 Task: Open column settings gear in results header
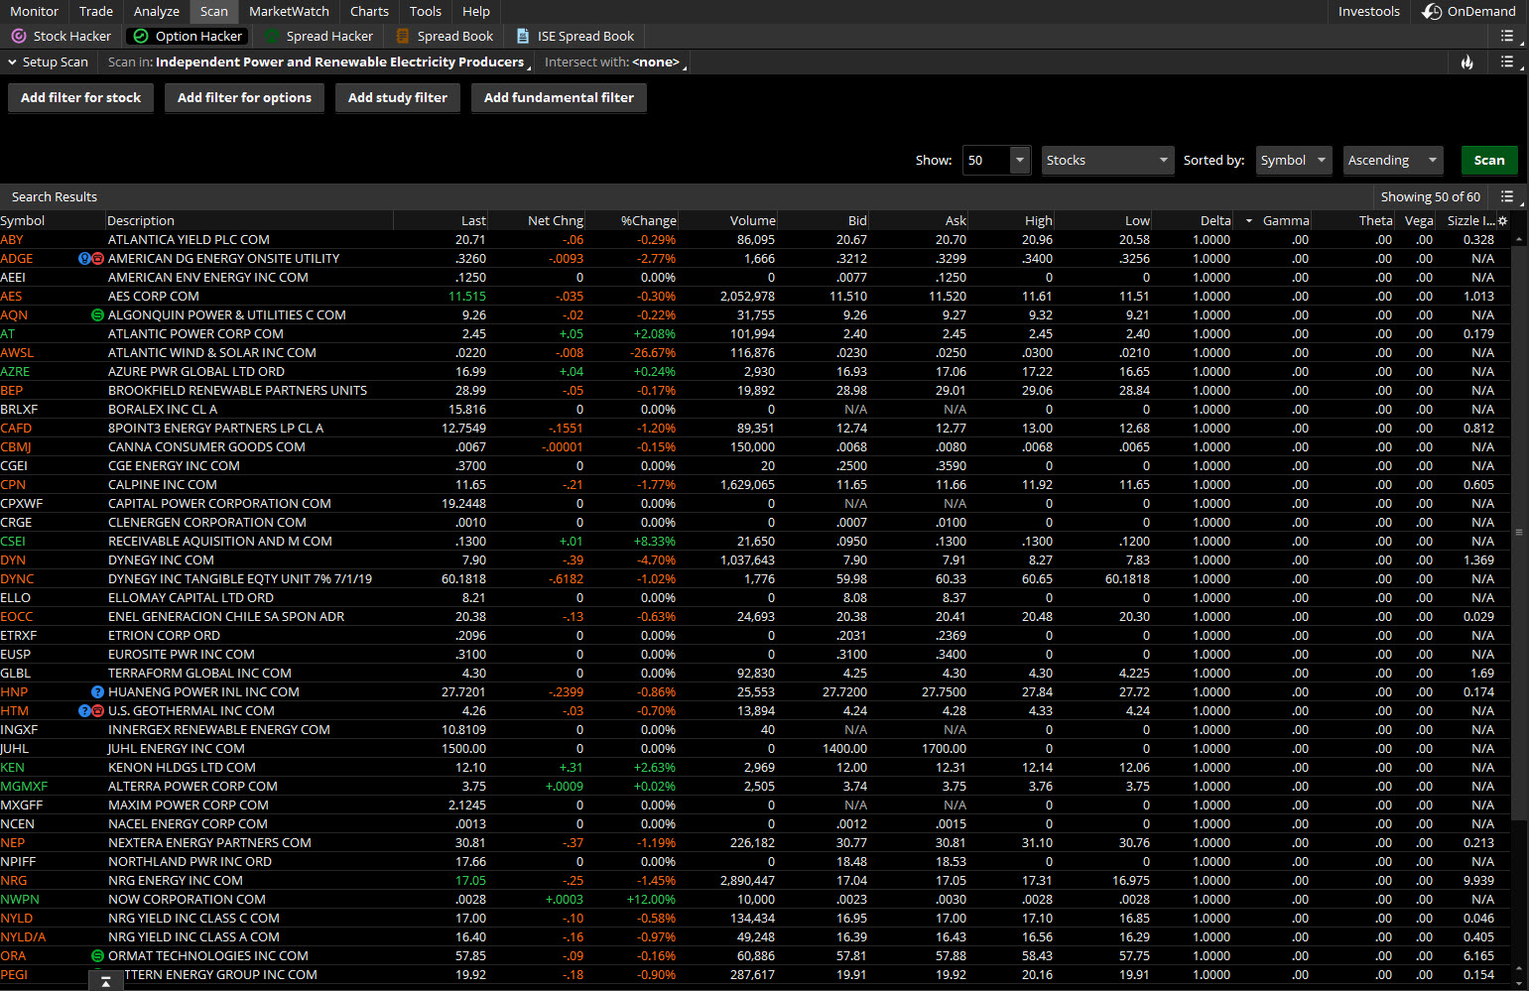[x=1502, y=221]
